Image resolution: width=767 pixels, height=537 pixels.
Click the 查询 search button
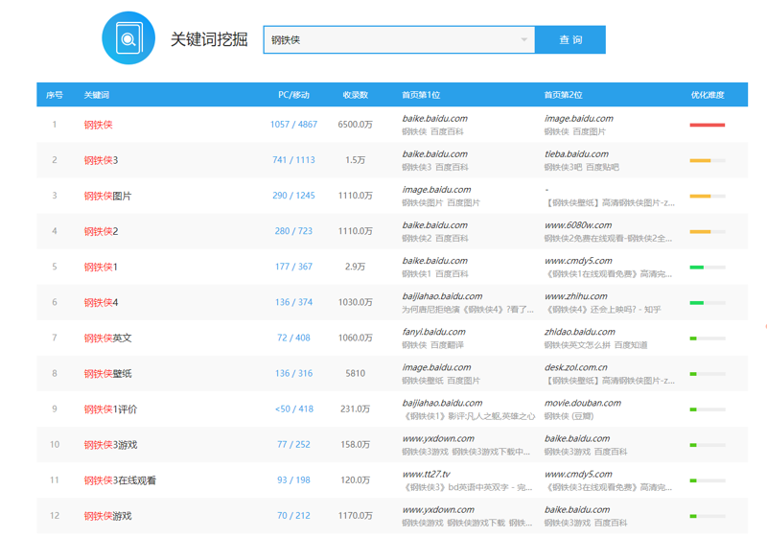pyautogui.click(x=570, y=39)
